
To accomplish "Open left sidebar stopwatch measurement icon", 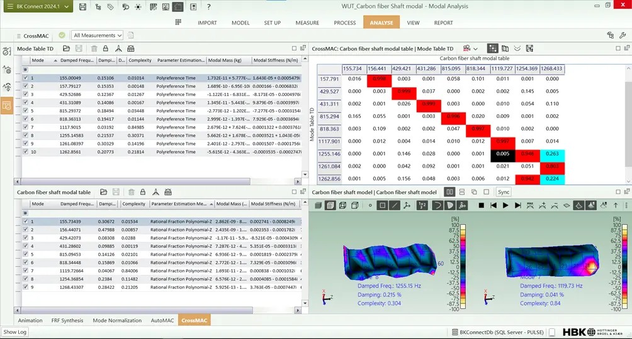I will coord(7,51).
